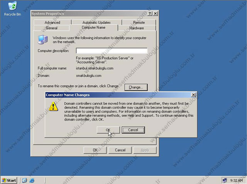
Task: Click the domain controllers warning message text
Action: (129, 111)
